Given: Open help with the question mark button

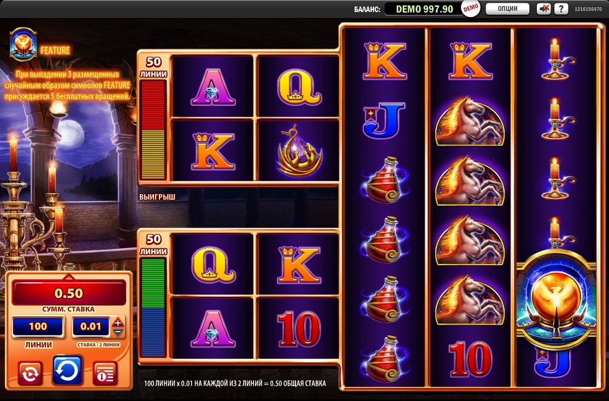Looking at the screenshot, I should (561, 9).
